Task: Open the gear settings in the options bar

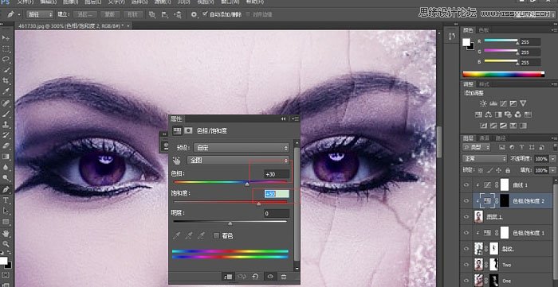Action: tap(194, 14)
